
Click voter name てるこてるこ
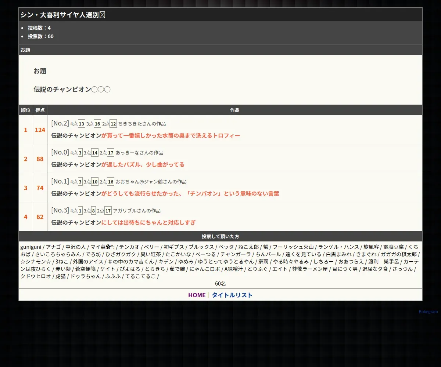(x=141, y=276)
